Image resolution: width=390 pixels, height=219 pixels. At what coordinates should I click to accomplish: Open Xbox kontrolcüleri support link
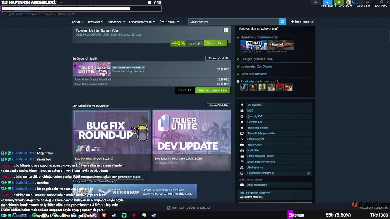pyautogui.click(x=275, y=185)
